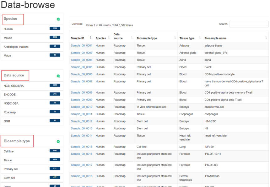
Task: Select Arabidopsis thaliana species filter
Action: (16, 47)
